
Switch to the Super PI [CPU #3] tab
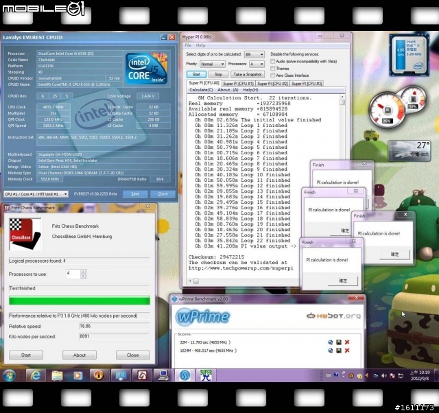coord(307,84)
